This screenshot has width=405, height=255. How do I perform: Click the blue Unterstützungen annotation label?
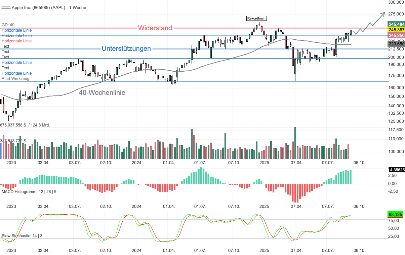tap(126, 49)
